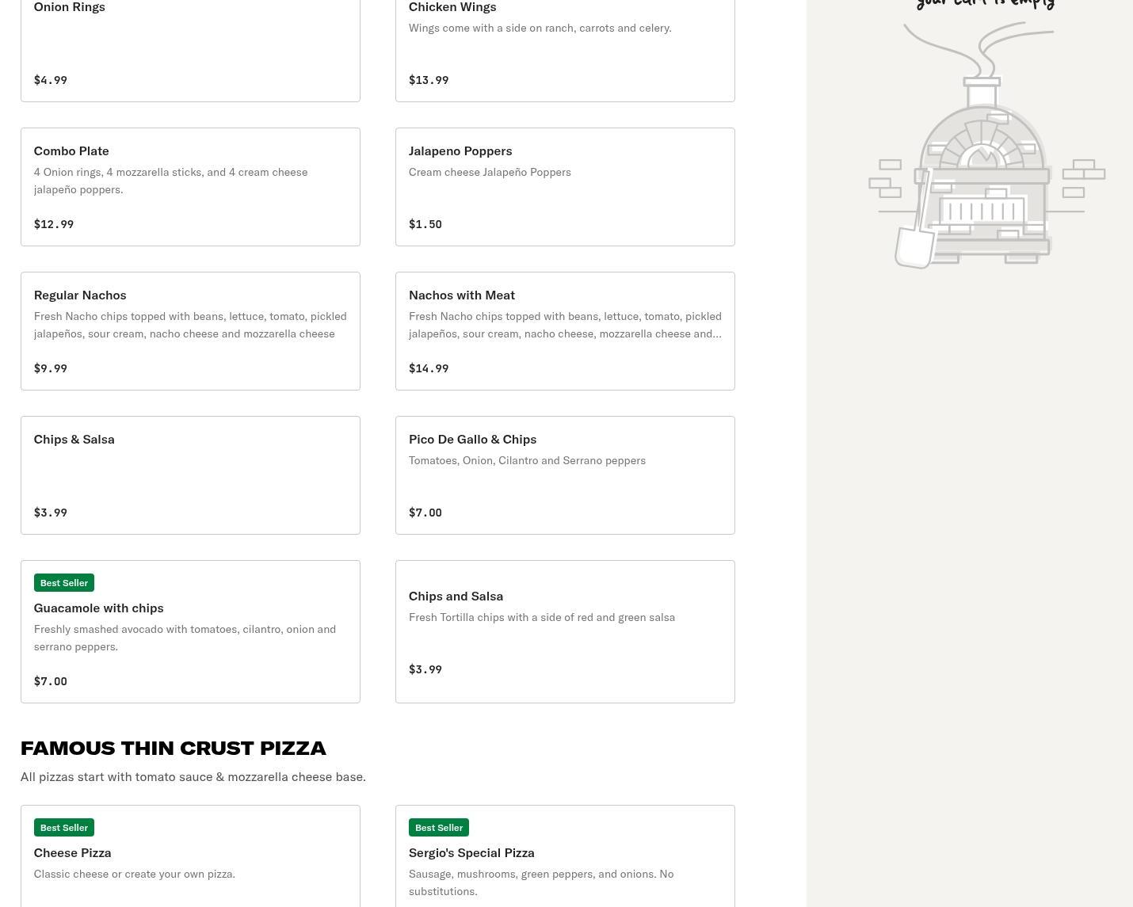Click the $12.99 Combo Plate price
This screenshot has width=1133, height=907.
point(54,224)
